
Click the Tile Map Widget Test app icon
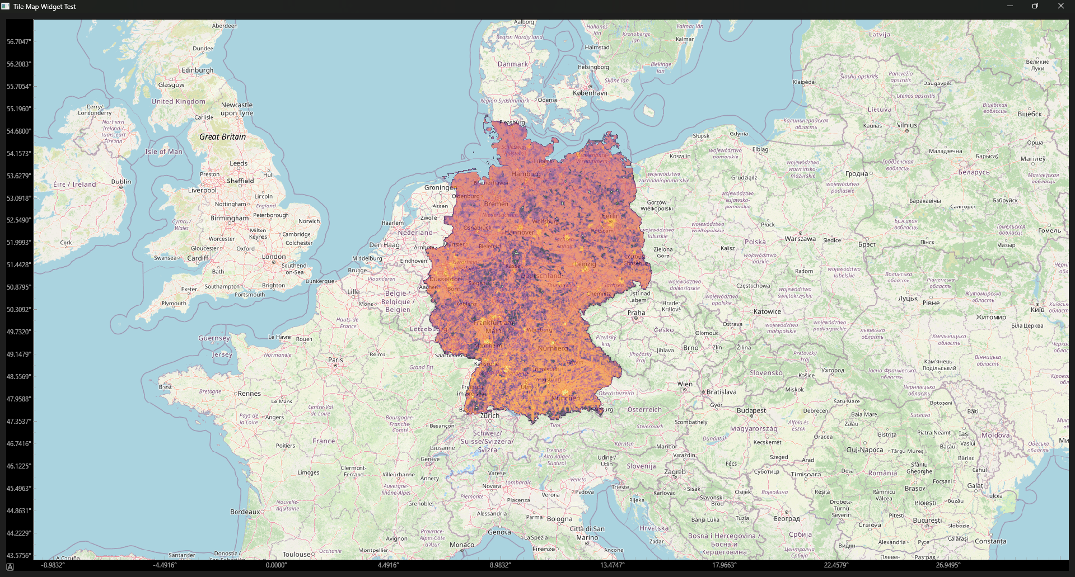(x=5, y=6)
